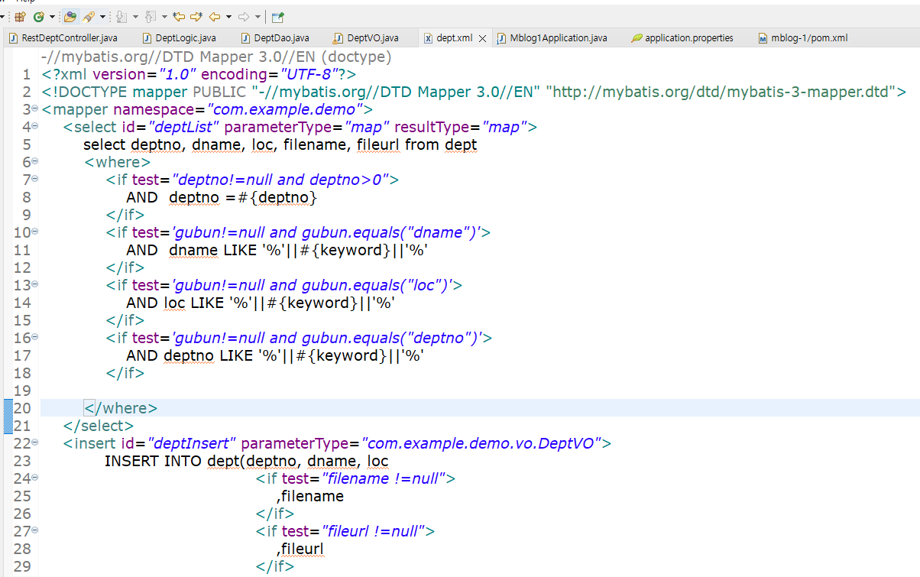This screenshot has width=920, height=577.
Task: Open the Forward history dropdown arrow
Action: click(x=258, y=17)
